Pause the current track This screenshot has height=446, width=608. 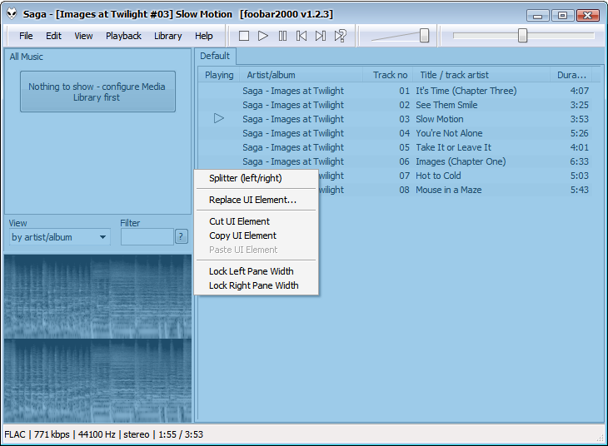[x=282, y=36]
